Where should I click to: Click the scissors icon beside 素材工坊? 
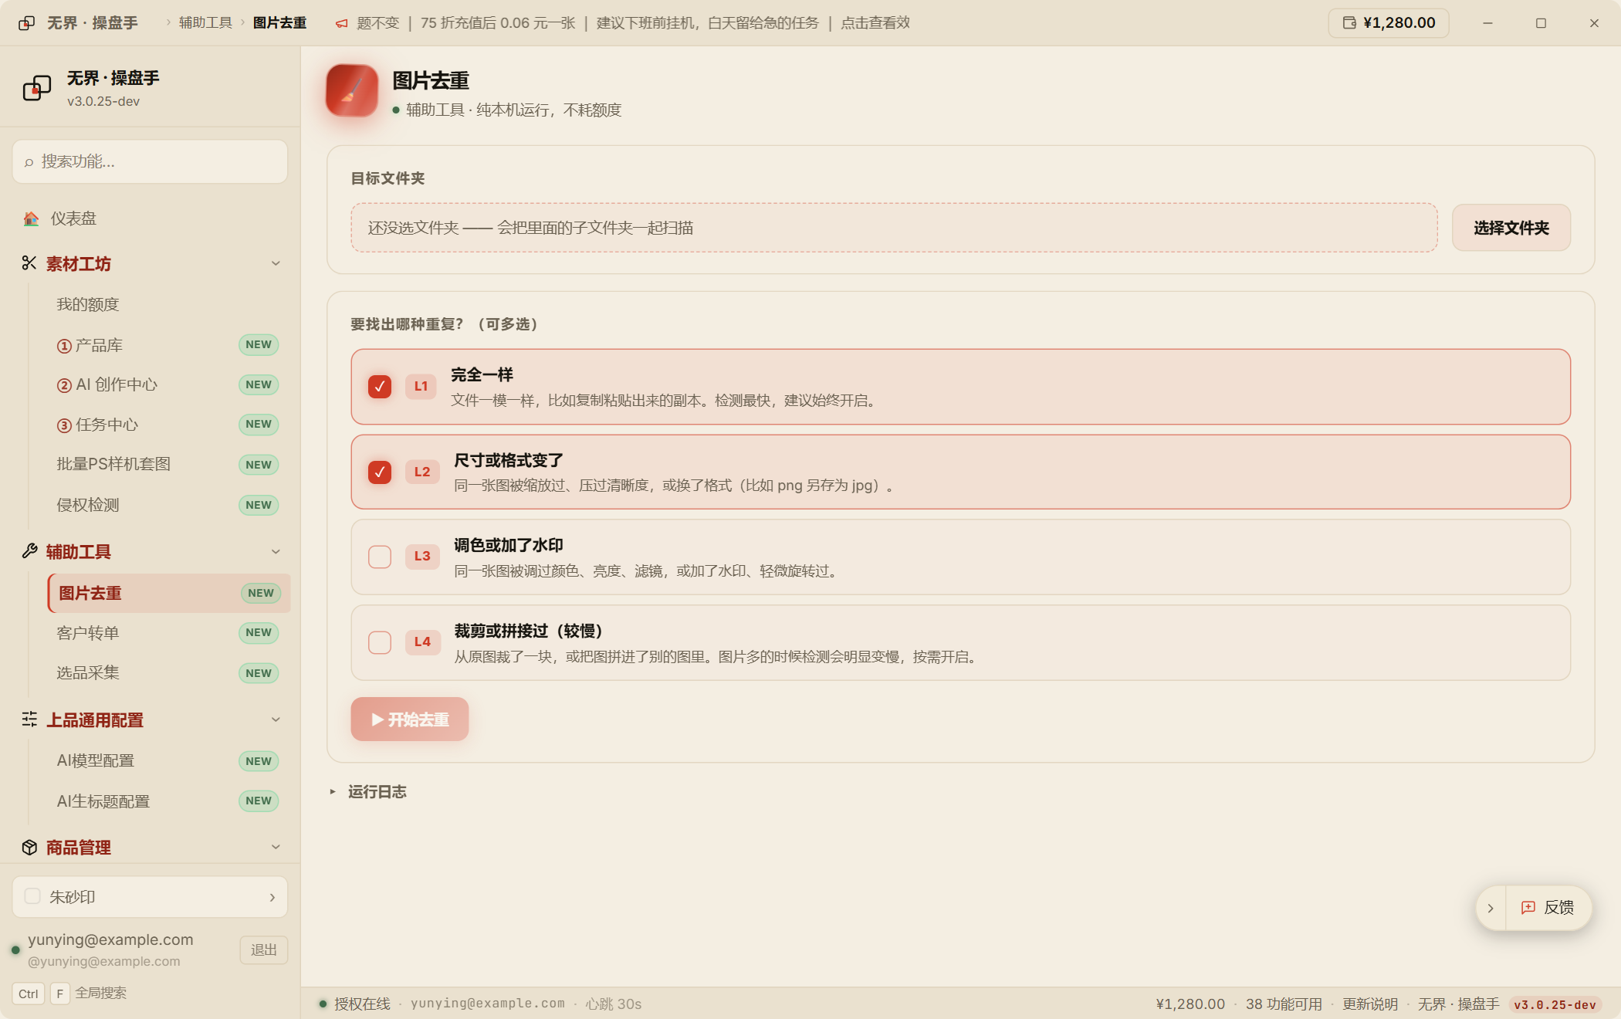coord(29,263)
